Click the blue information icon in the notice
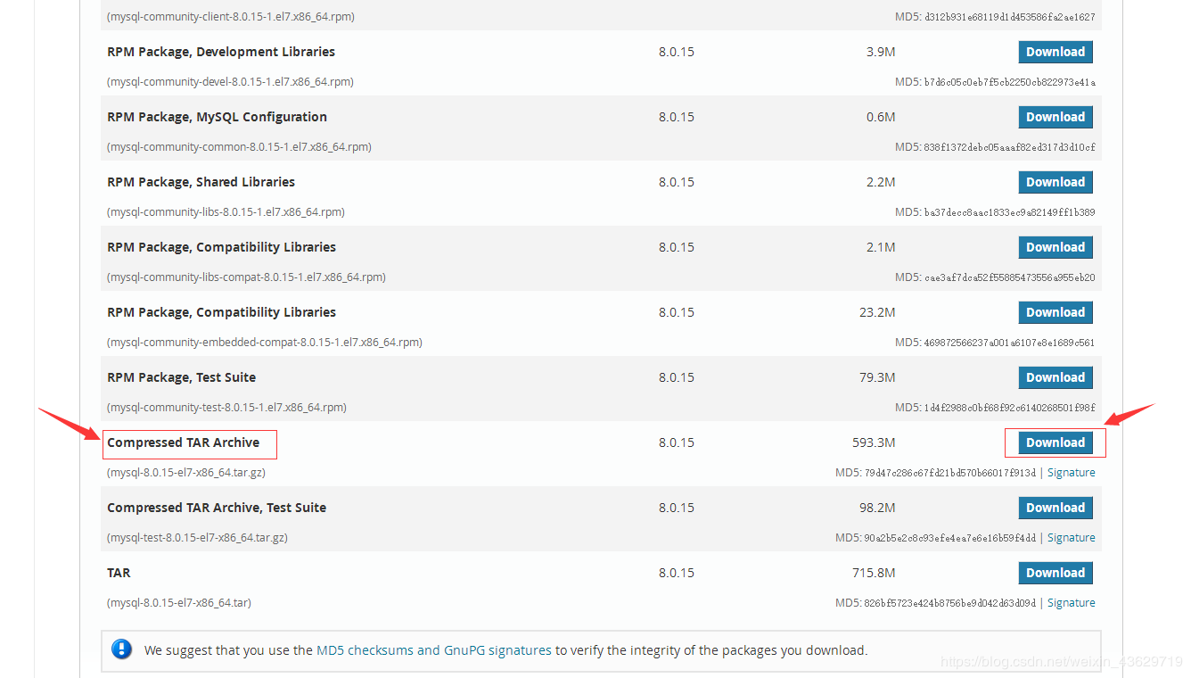This screenshot has width=1191, height=678. click(122, 649)
